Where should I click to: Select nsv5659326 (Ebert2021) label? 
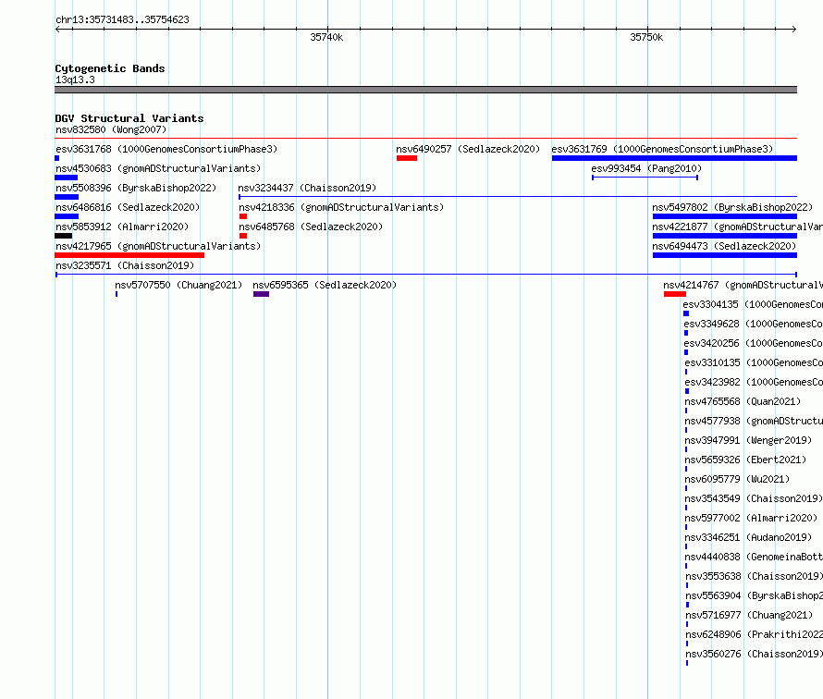pos(745,460)
